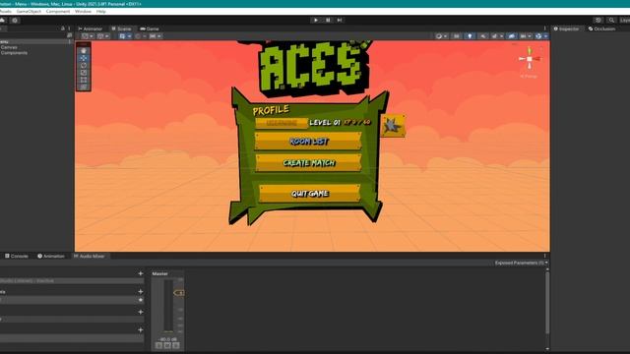Click the scene camera settings icon
The width and height of the screenshot is (630, 354).
[523, 36]
